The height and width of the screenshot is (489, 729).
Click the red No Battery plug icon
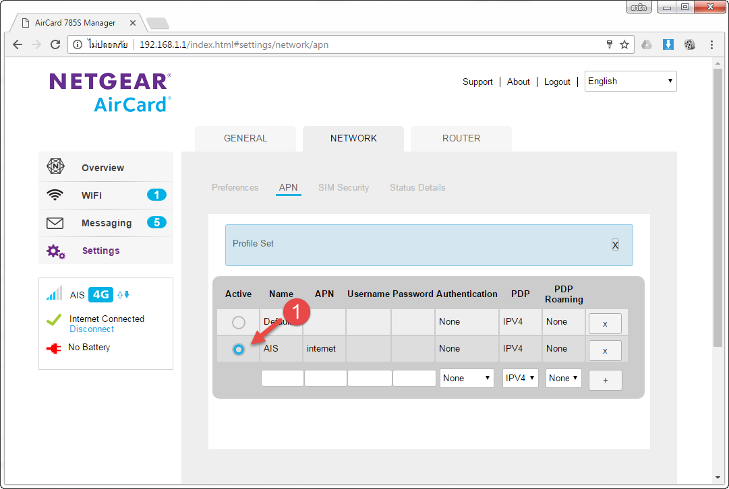pos(53,348)
